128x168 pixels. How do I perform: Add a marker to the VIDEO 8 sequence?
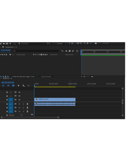tap(18, 85)
